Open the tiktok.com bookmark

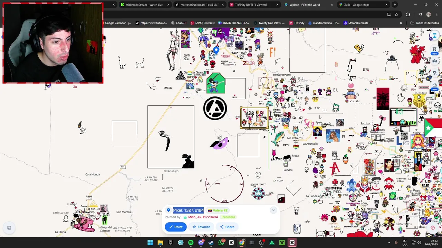[151, 23]
